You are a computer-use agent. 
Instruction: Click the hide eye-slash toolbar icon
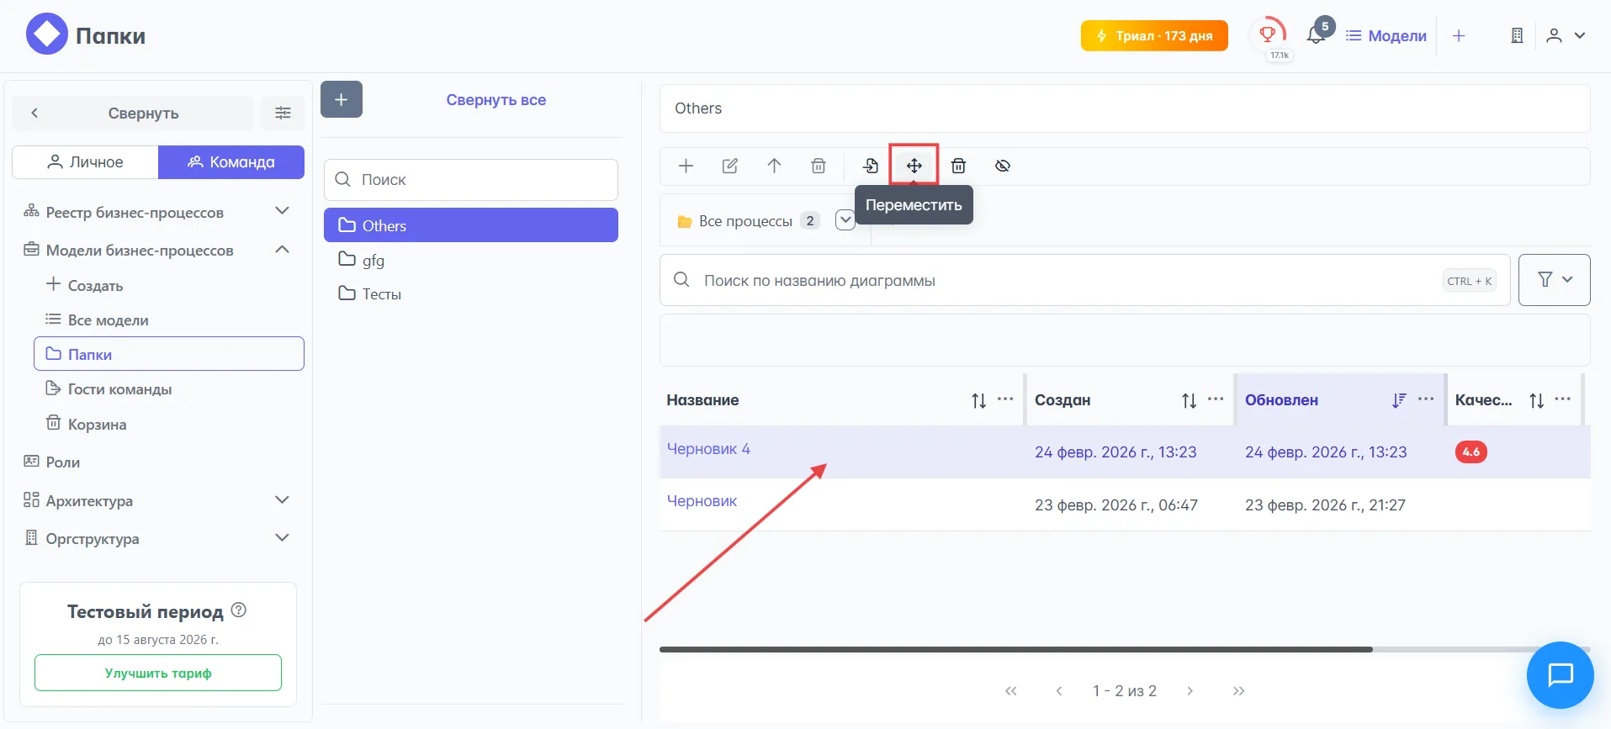(x=1002, y=166)
